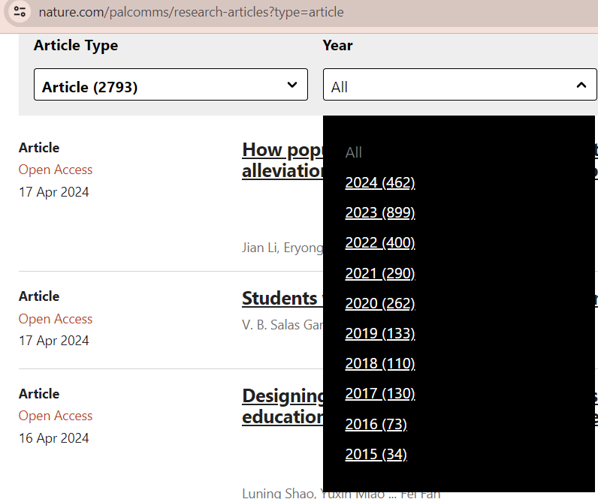
Task: Select 2016 (73) from the list
Action: click(x=376, y=424)
